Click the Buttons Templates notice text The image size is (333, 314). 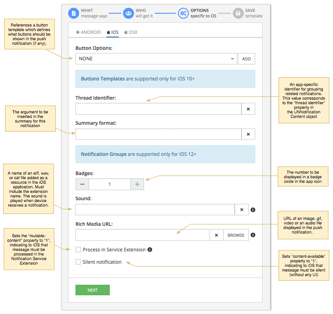[x=138, y=79]
